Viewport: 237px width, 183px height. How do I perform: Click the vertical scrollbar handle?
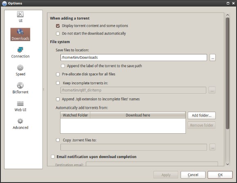coord(228,73)
